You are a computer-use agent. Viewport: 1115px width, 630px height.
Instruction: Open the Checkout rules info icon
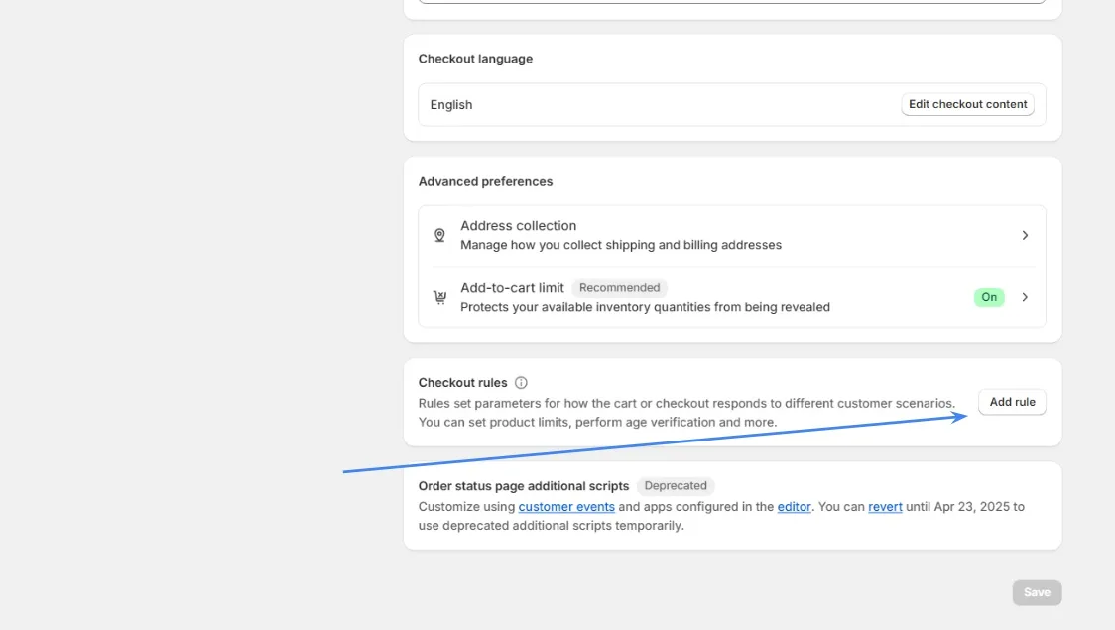(x=521, y=383)
